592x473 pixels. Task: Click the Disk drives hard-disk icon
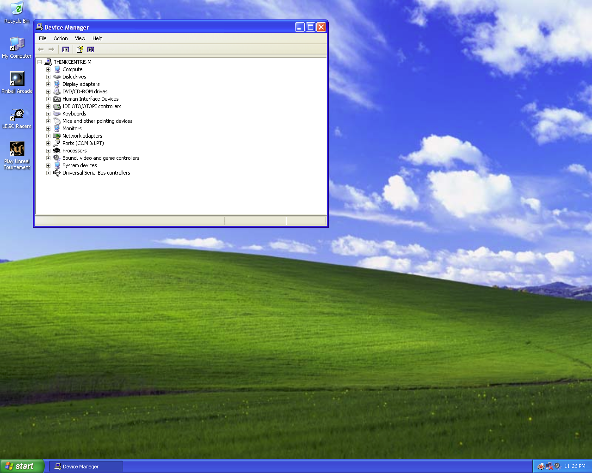click(x=57, y=77)
